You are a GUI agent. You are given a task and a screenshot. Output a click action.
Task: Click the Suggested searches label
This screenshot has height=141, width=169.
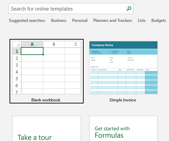27,20
